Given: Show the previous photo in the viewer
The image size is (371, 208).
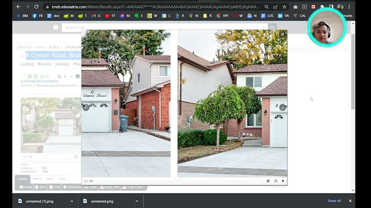Looking at the screenshot, I should (x=86, y=107).
